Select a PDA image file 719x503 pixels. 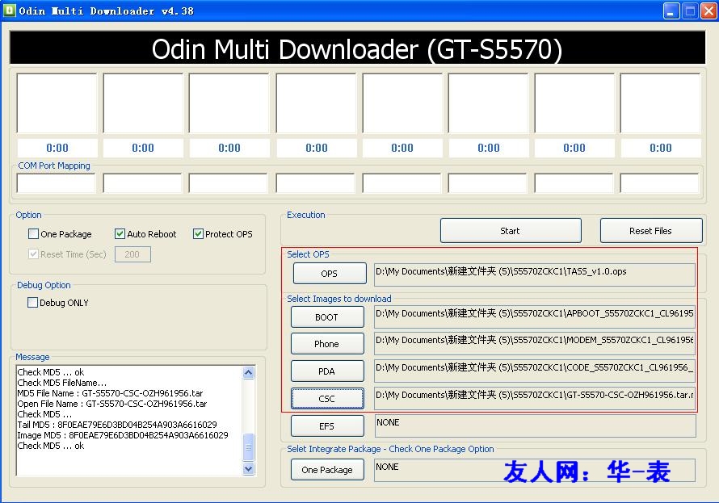[327, 371]
